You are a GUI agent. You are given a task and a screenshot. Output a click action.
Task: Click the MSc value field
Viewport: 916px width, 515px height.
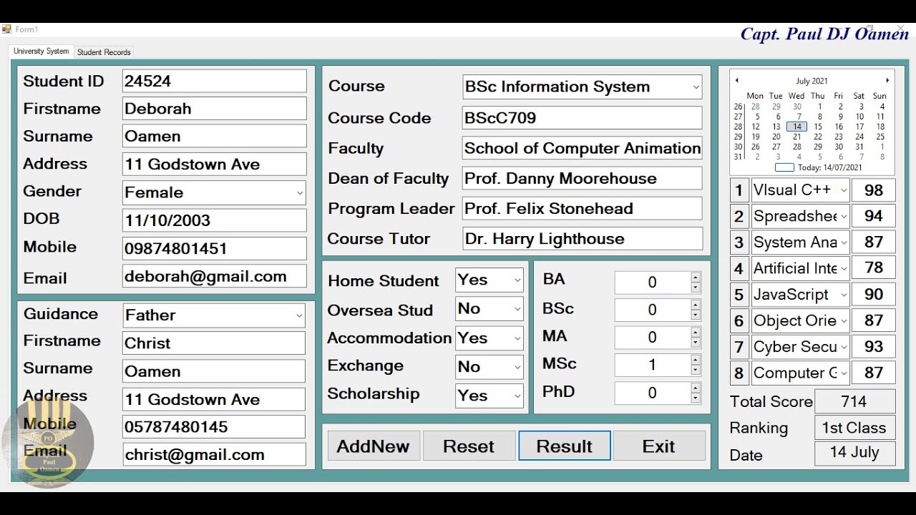652,366
